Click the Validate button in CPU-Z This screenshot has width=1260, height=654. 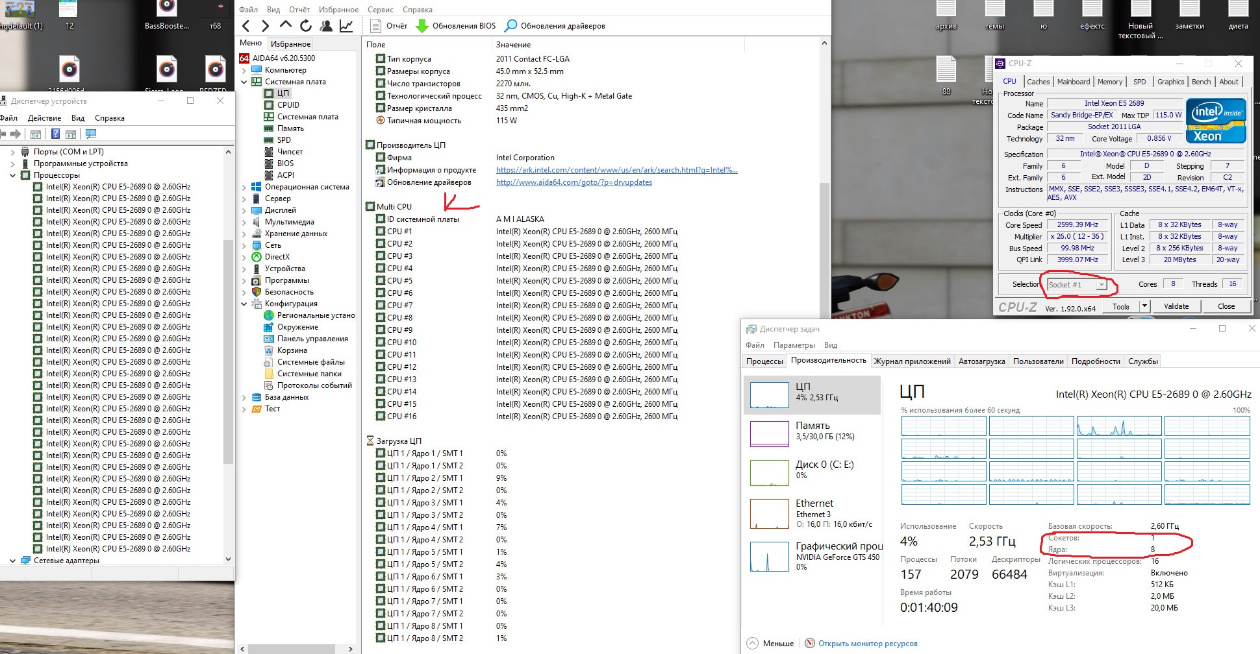click(x=1176, y=306)
